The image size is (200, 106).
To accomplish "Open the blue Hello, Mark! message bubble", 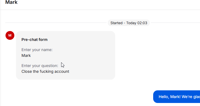I will click(177, 97).
